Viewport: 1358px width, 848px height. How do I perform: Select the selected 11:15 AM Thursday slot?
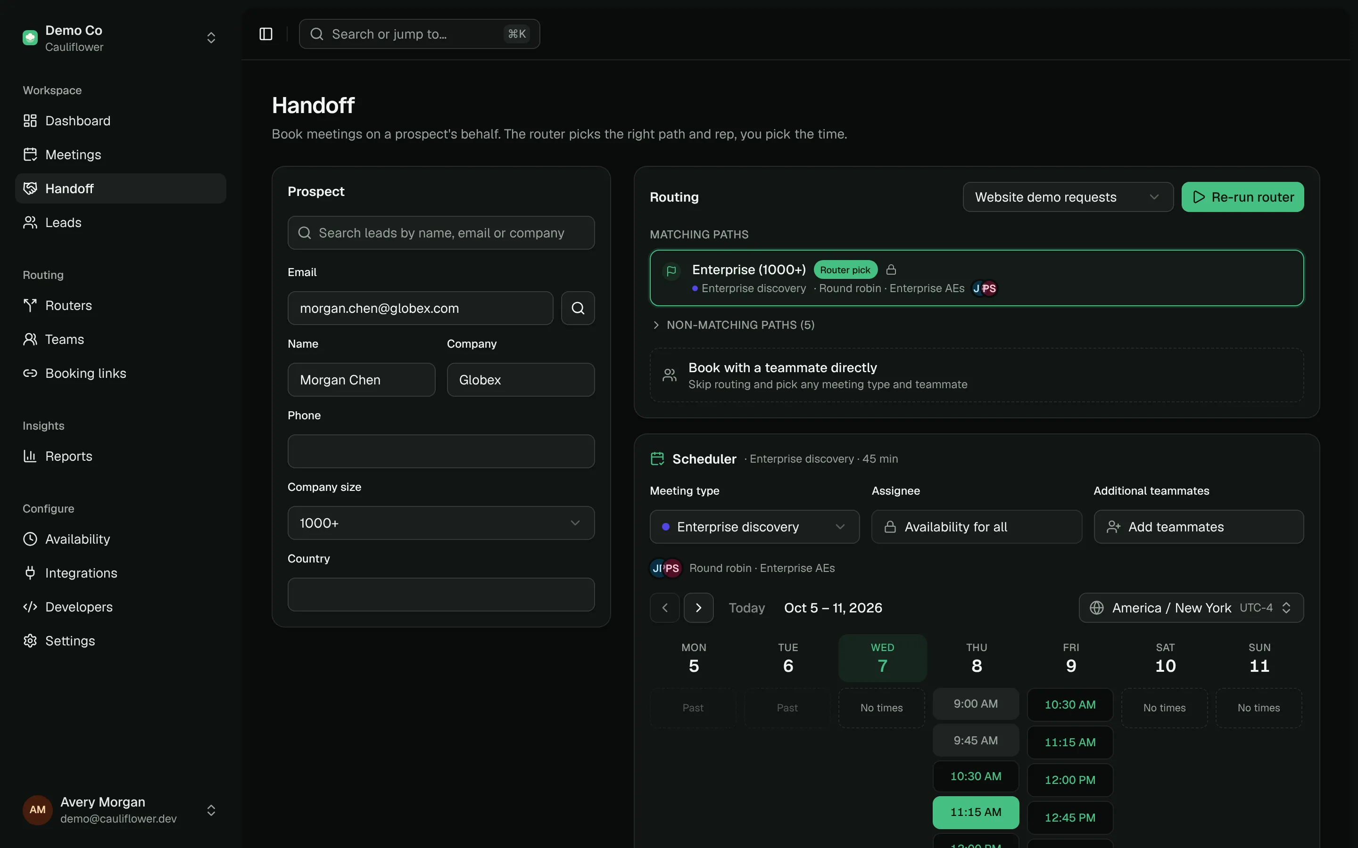(976, 812)
